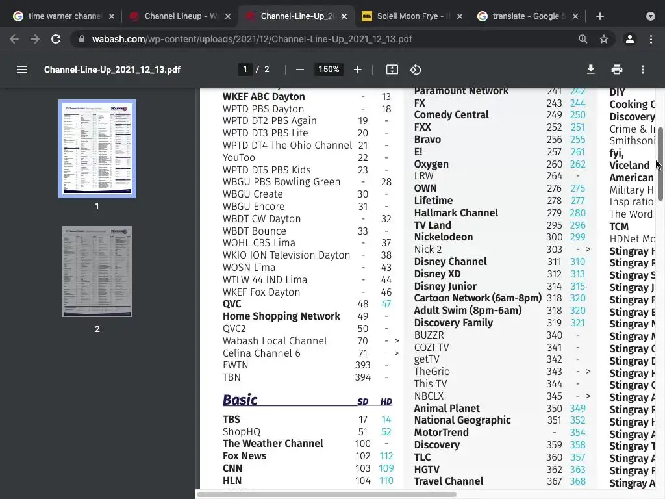Click the site lock icon
The width and height of the screenshot is (665, 499).
pyautogui.click(x=82, y=39)
